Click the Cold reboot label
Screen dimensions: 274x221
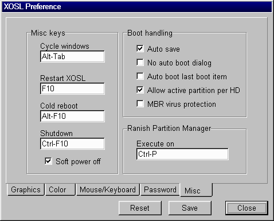[59, 106]
